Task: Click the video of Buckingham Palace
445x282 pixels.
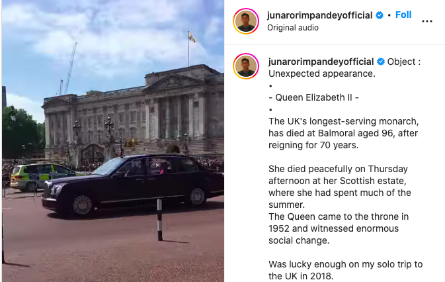Action: 113,141
